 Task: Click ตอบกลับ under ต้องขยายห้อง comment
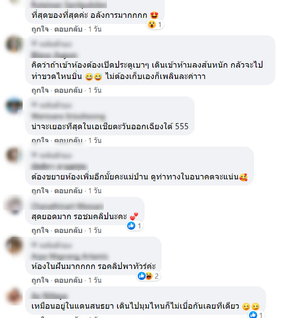click(68, 191)
